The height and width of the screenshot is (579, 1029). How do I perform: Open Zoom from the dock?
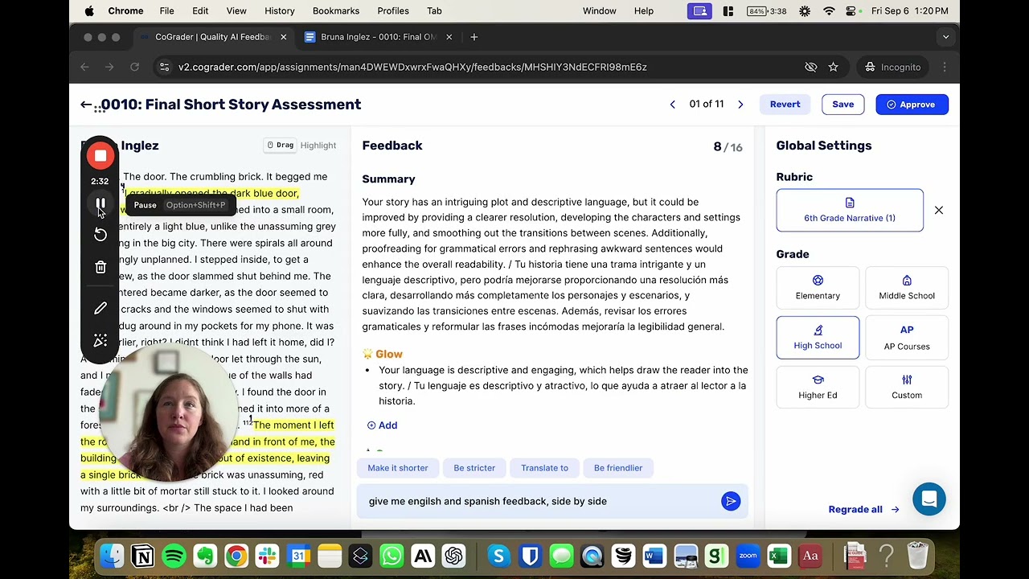748,556
